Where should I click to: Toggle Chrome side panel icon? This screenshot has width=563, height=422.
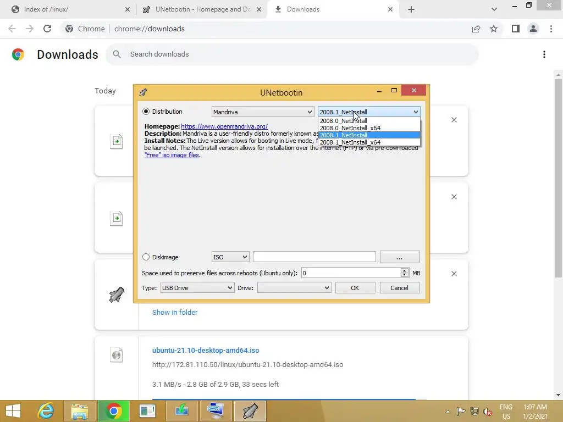[516, 29]
